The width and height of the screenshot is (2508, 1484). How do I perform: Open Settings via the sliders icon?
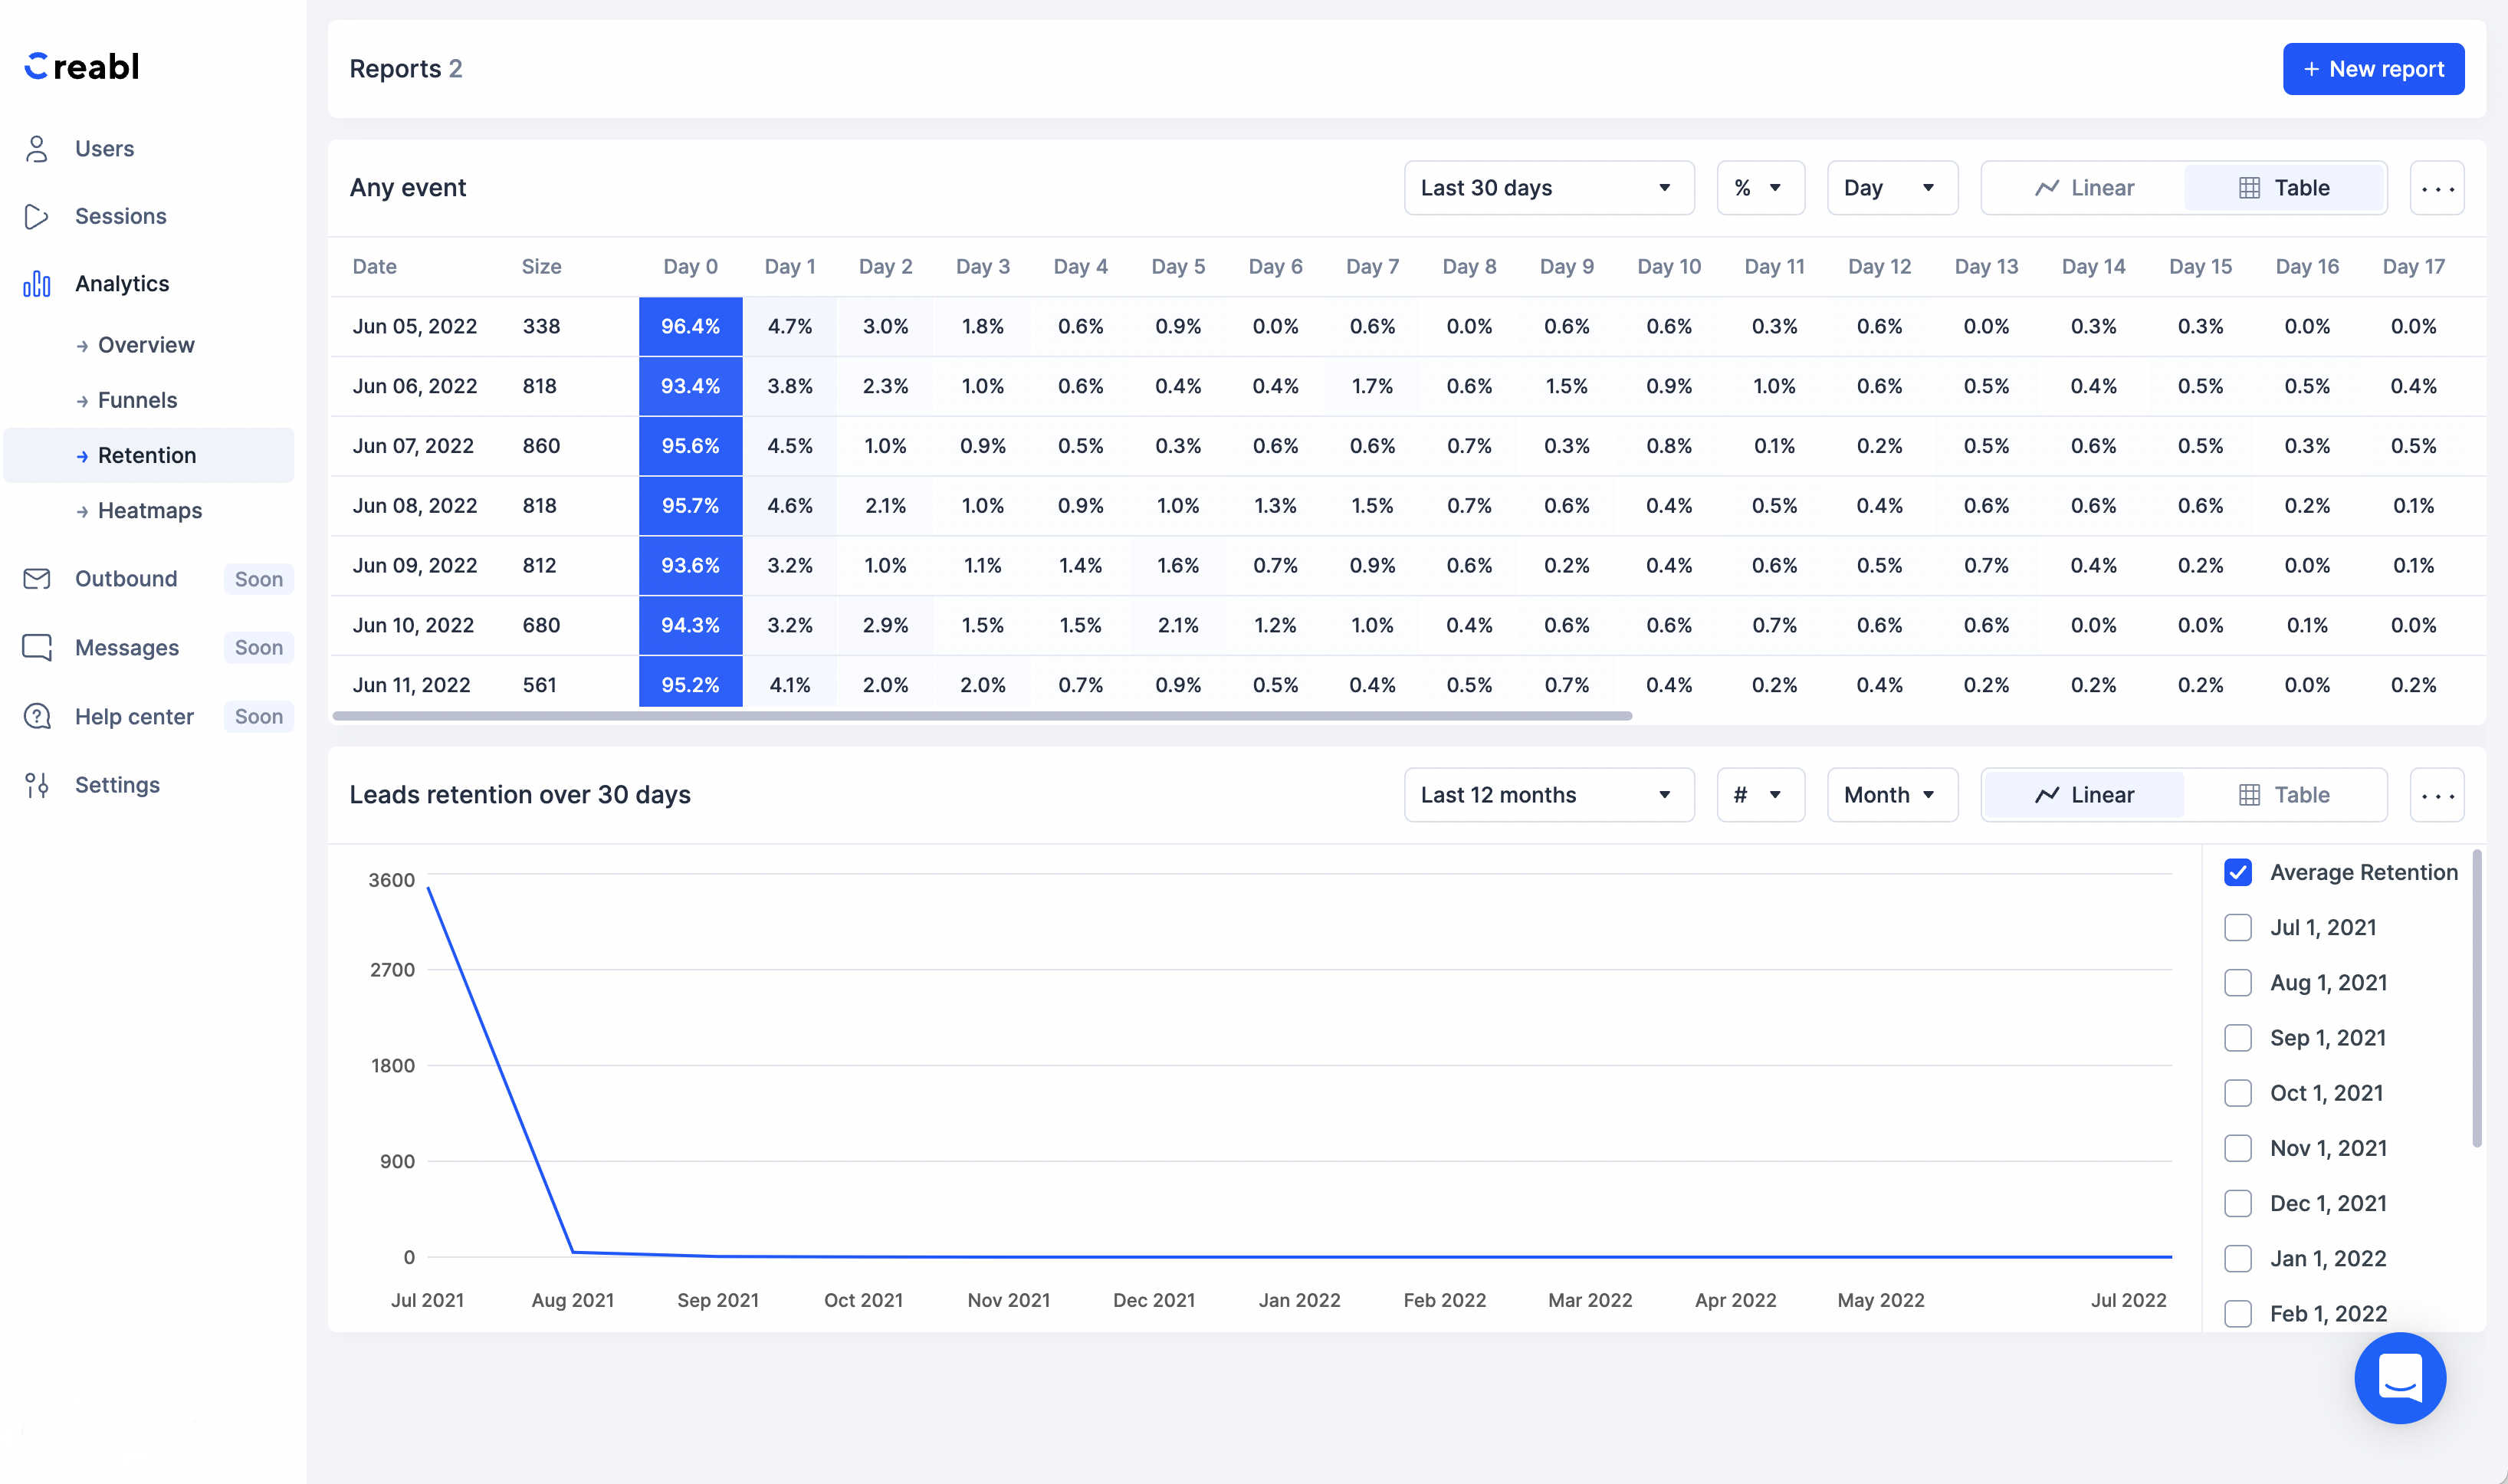(x=37, y=785)
